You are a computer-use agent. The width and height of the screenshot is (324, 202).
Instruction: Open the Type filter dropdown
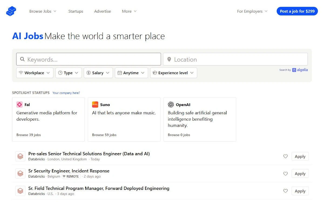point(69,73)
